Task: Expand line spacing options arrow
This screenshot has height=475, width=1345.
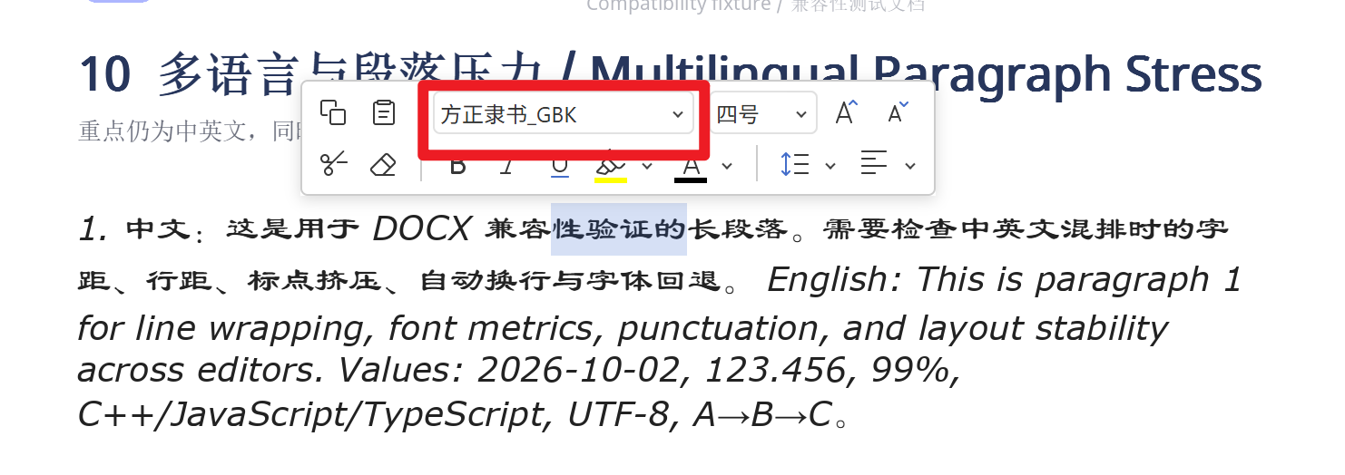Action: 830,166
